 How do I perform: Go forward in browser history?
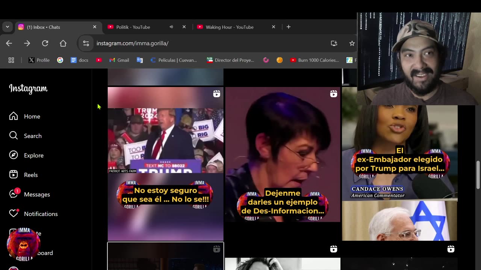pyautogui.click(x=27, y=43)
